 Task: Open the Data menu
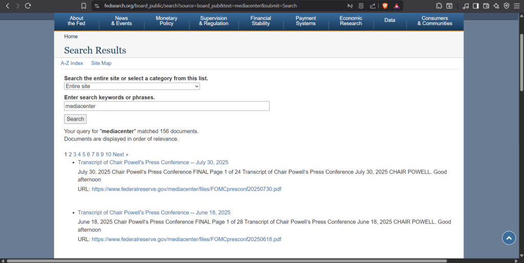click(389, 20)
